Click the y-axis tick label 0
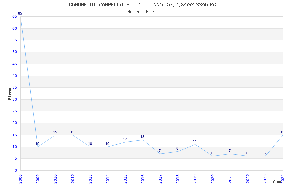 tap(16, 170)
